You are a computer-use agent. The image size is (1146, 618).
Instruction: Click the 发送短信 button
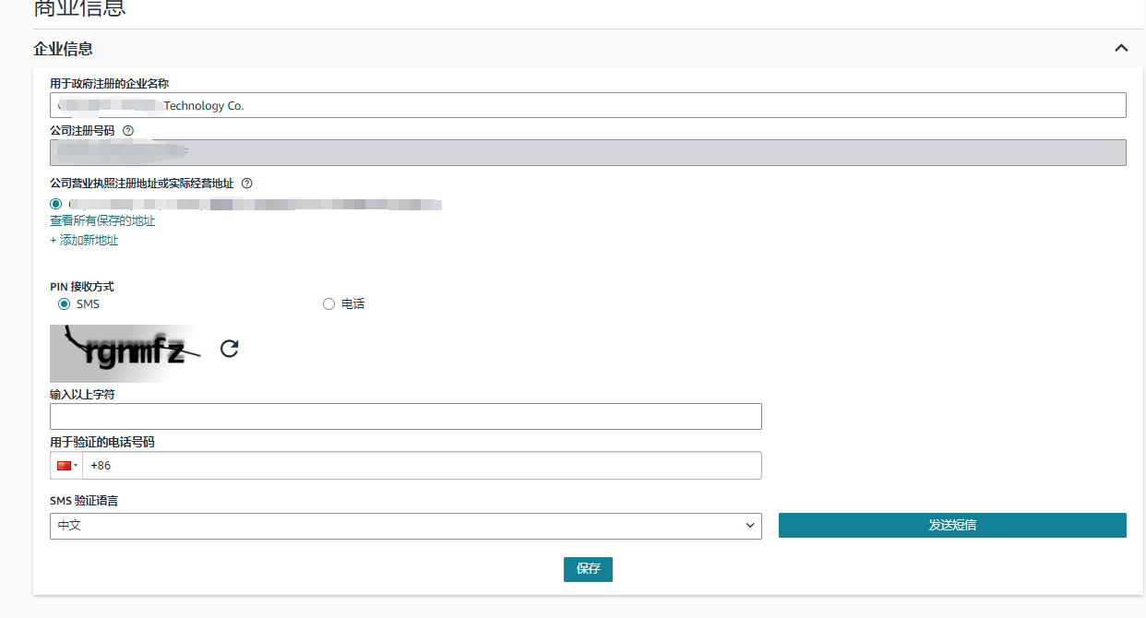pos(952,526)
